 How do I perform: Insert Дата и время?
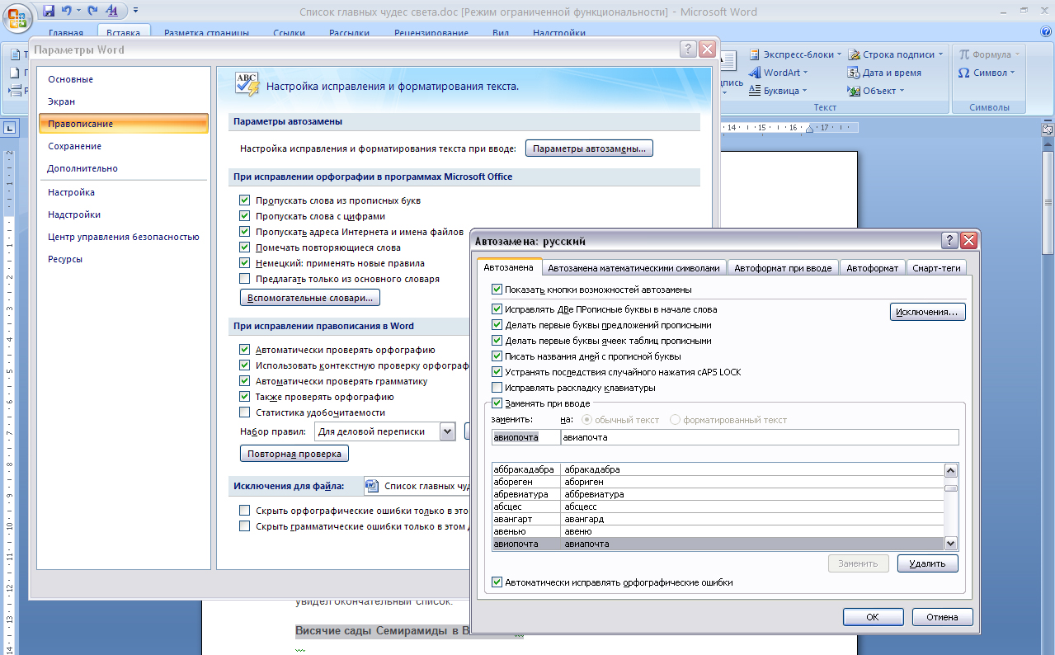click(x=884, y=73)
